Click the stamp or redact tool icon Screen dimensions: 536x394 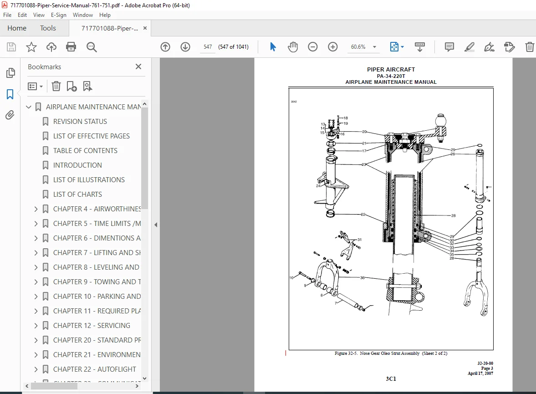coord(509,47)
